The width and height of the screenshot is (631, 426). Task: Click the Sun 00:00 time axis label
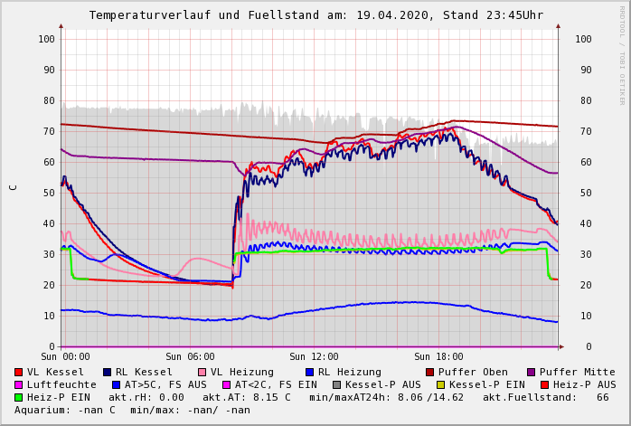click(65, 357)
